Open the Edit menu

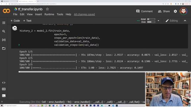point(22,14)
